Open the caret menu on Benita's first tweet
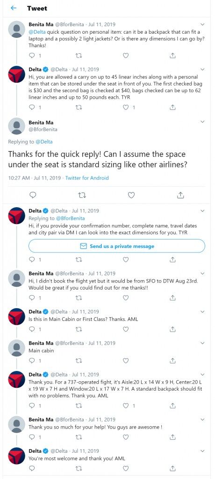This screenshot has height=479, width=215. (x=202, y=24)
